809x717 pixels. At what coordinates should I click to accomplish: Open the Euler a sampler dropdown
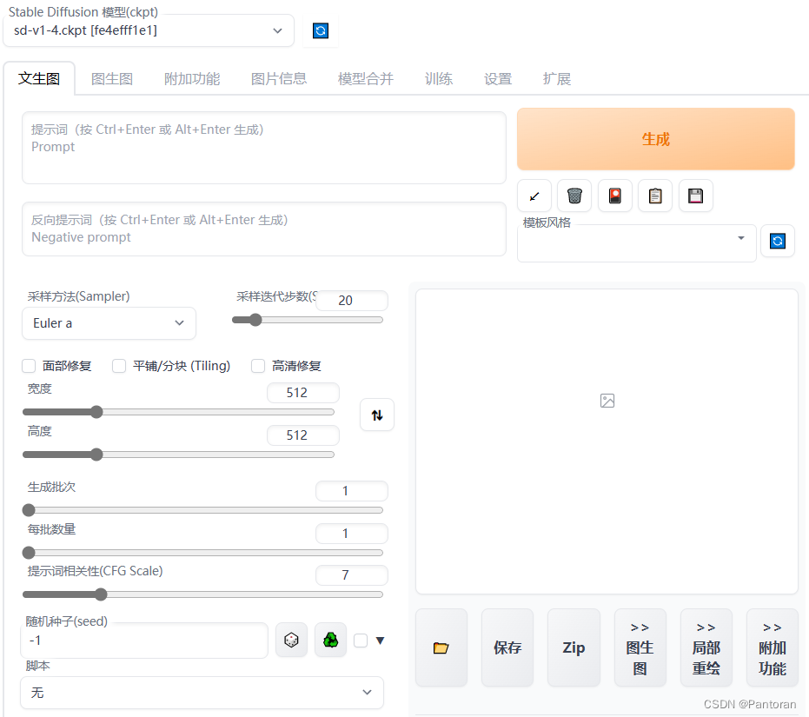[109, 323]
